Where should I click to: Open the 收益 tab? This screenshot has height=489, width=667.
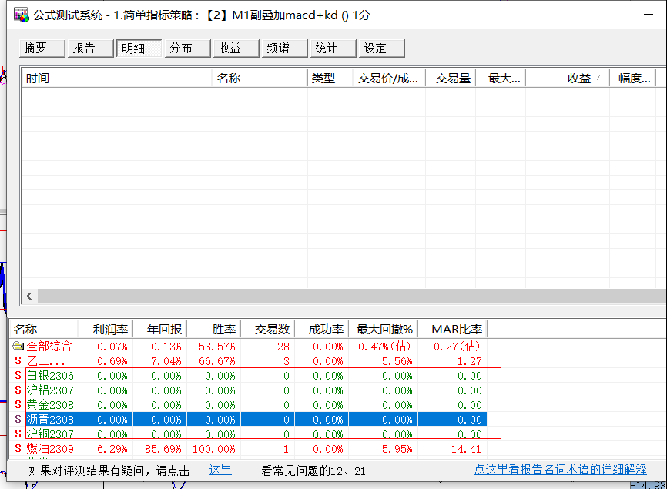pyautogui.click(x=236, y=49)
